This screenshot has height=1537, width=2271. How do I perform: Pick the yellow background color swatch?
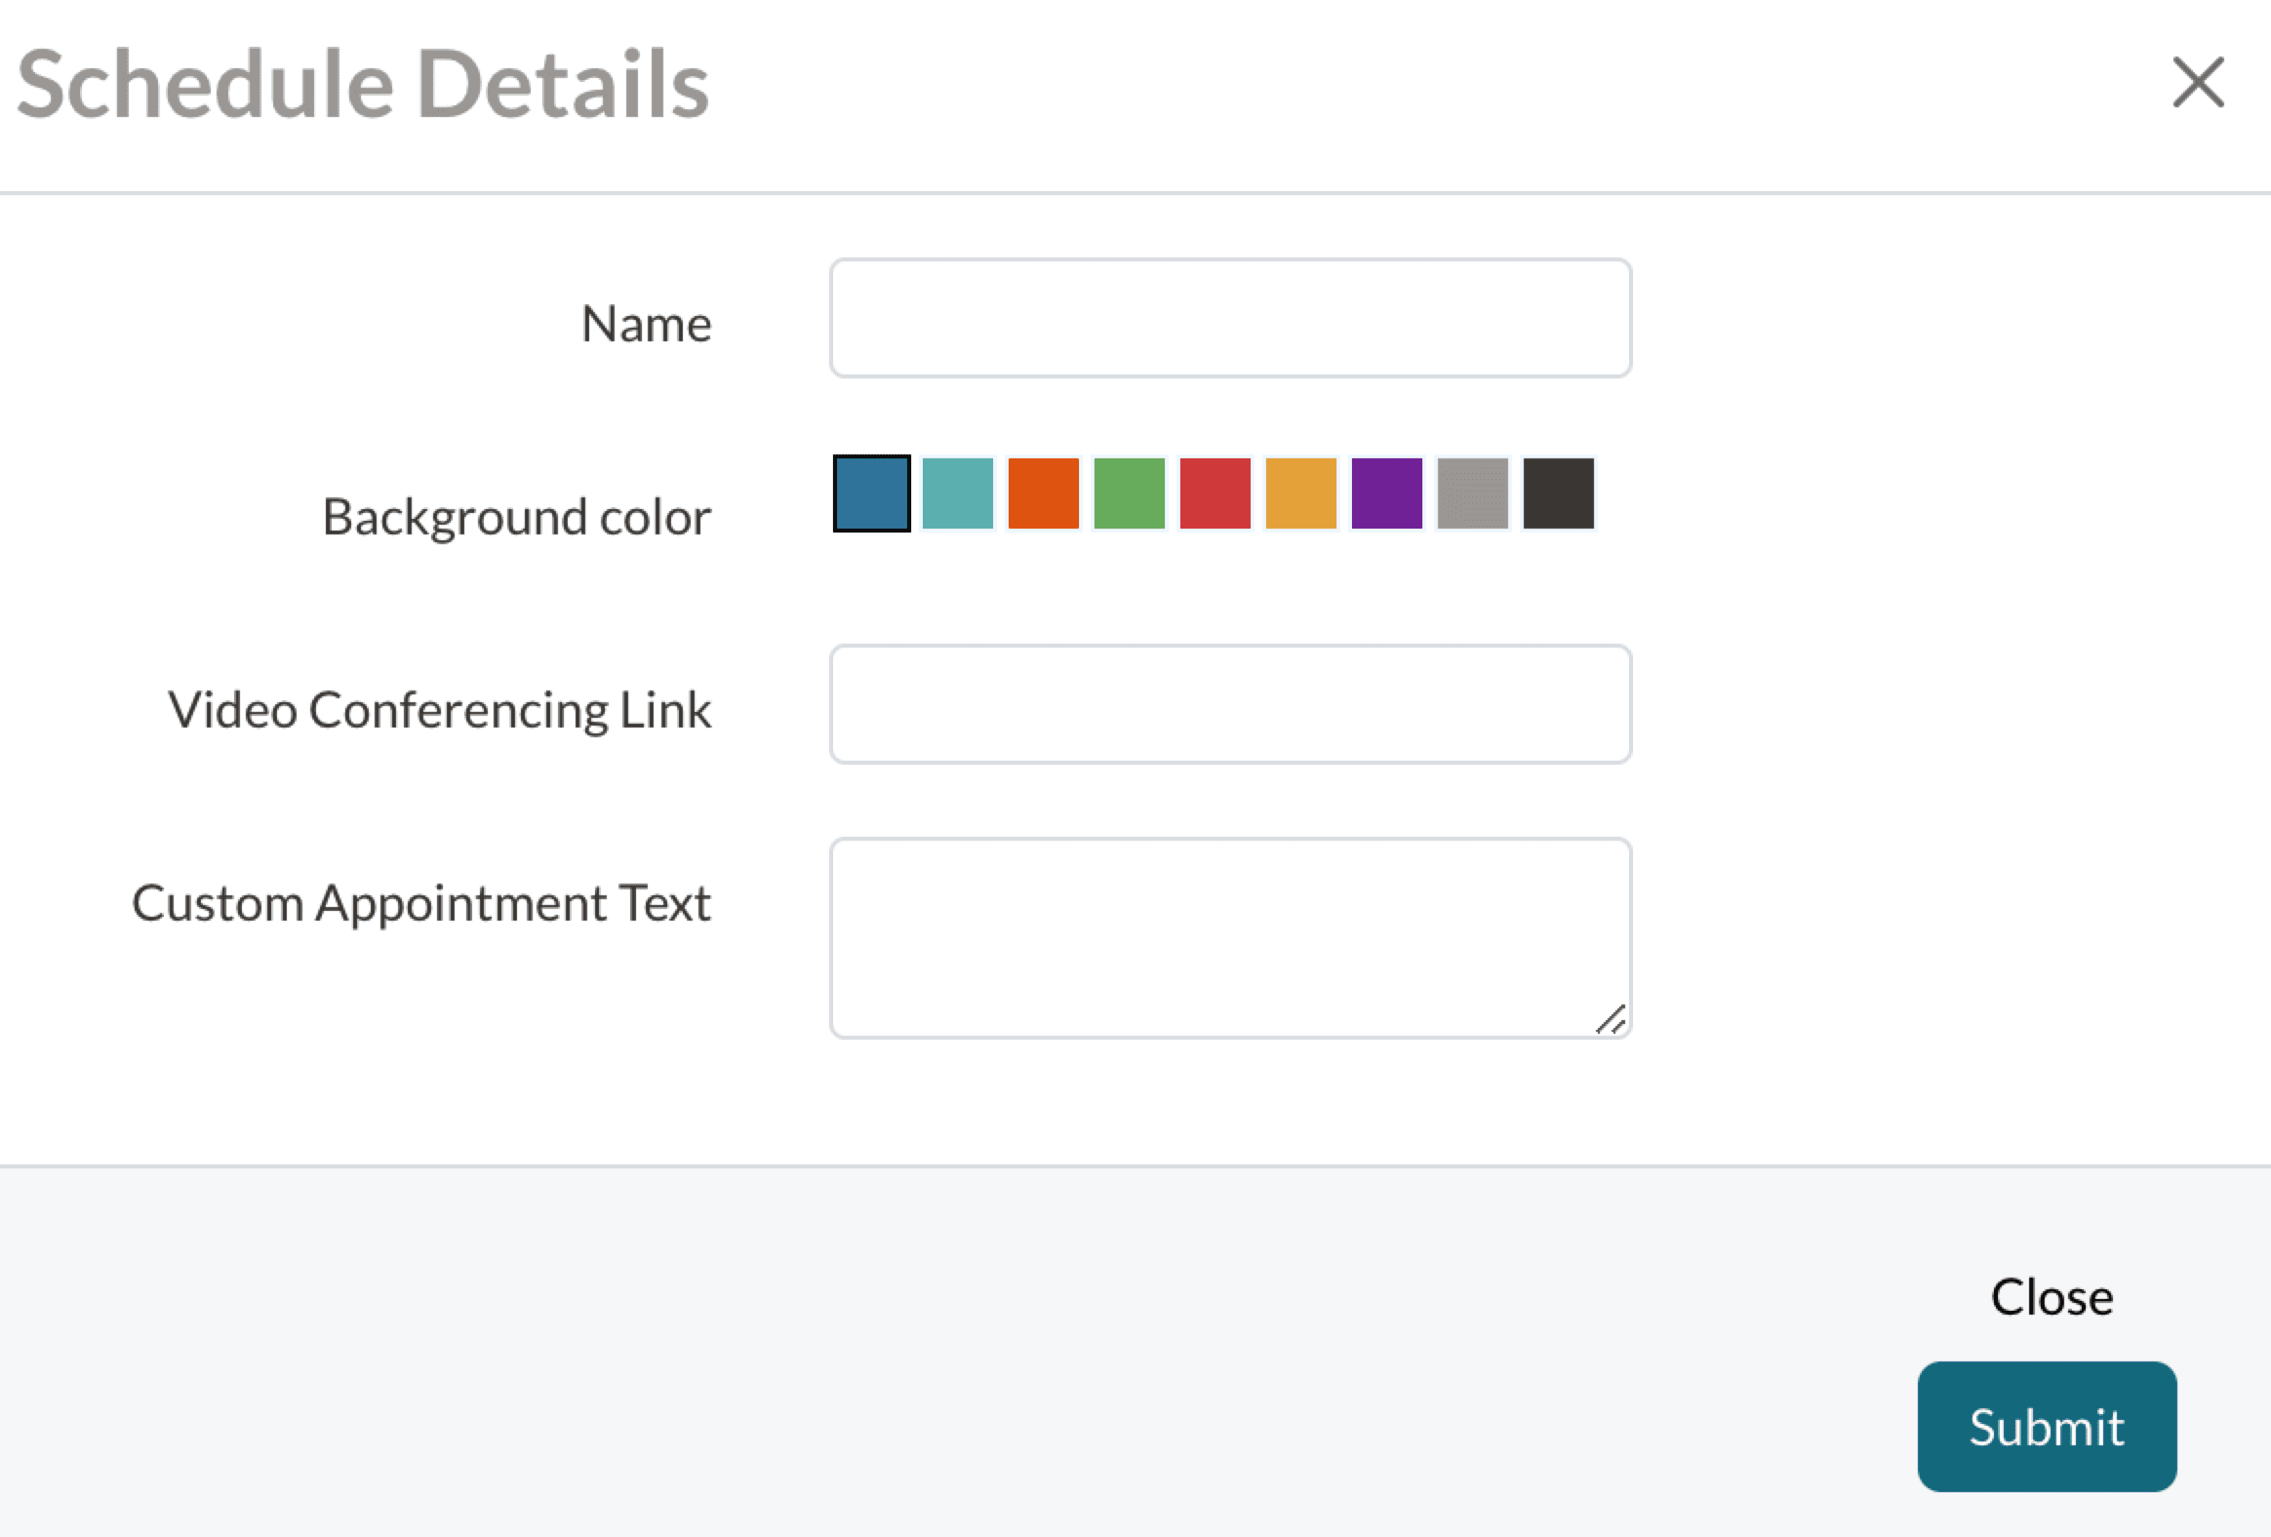[x=1300, y=493]
